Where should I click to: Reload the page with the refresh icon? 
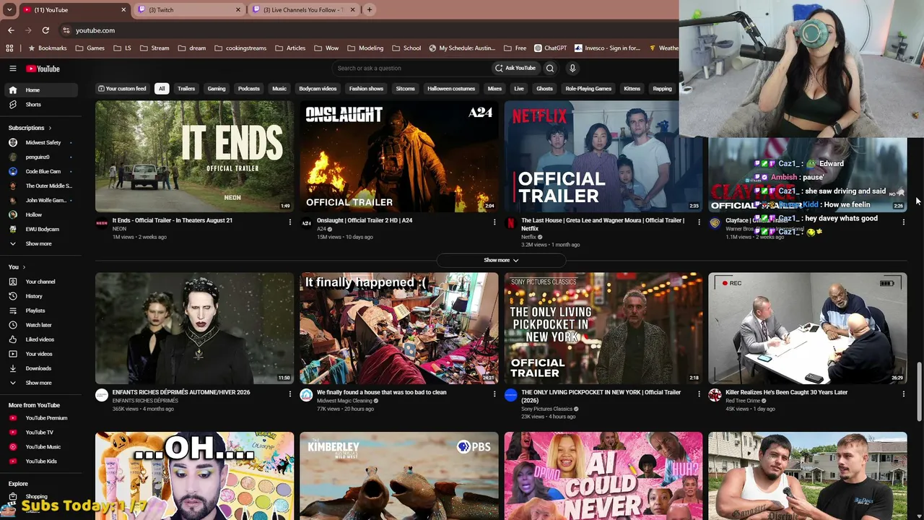(x=45, y=30)
